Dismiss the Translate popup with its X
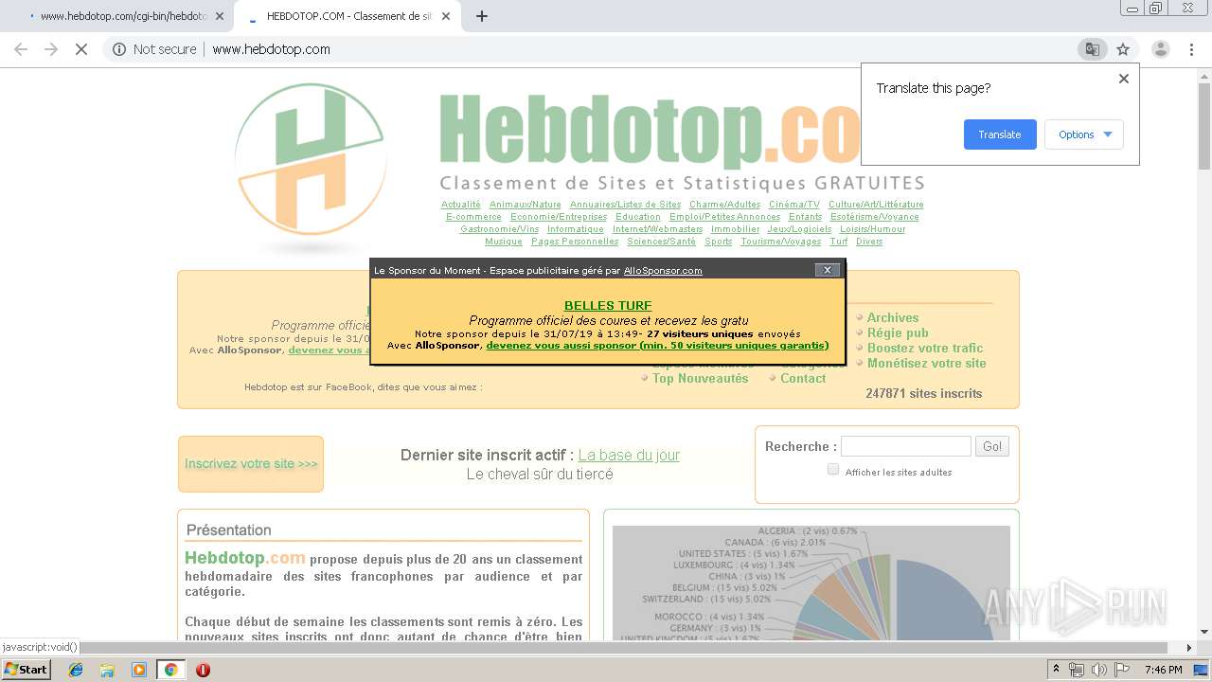The width and height of the screenshot is (1212, 682). (x=1124, y=79)
